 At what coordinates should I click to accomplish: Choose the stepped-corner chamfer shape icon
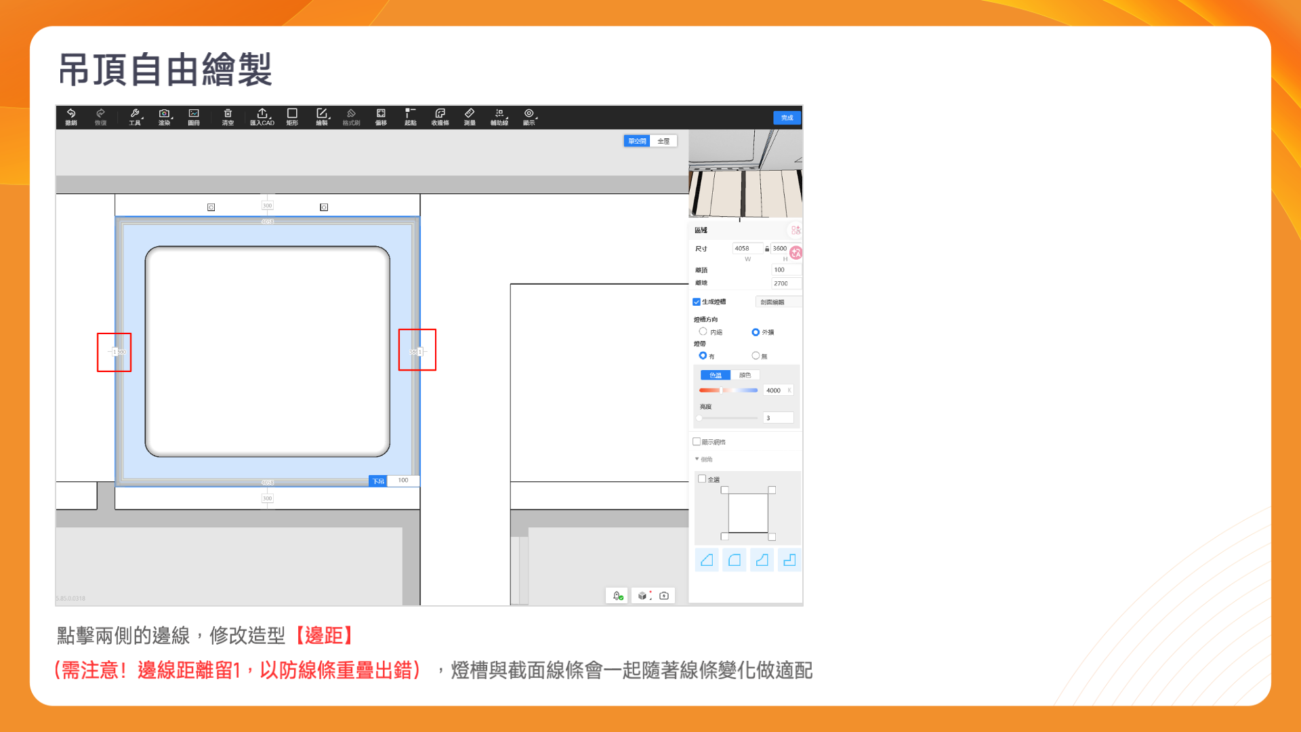coord(789,560)
